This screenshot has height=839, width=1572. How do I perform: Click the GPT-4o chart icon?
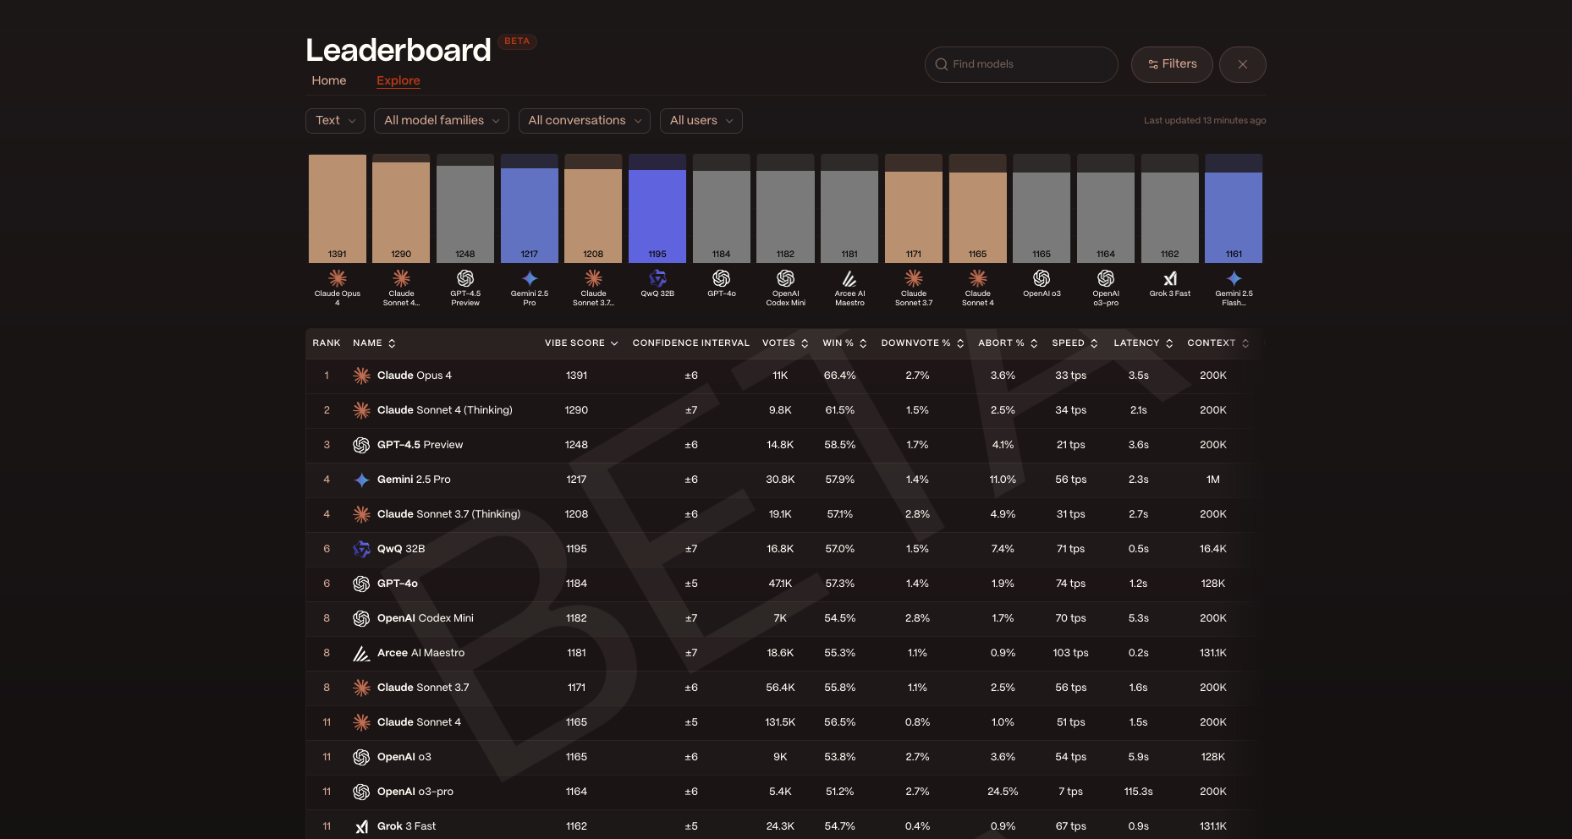tap(722, 278)
